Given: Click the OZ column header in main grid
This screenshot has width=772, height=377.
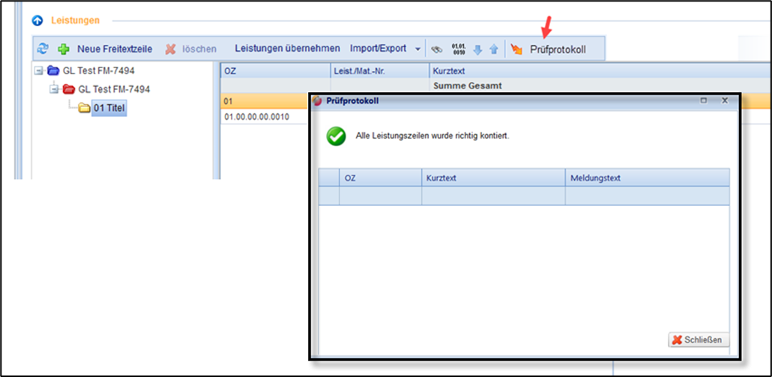Looking at the screenshot, I should (x=231, y=70).
